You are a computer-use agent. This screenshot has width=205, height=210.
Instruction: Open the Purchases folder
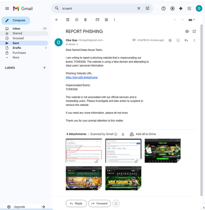pyautogui.click(x=24, y=53)
